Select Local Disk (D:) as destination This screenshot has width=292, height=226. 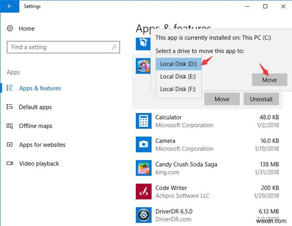point(179,64)
